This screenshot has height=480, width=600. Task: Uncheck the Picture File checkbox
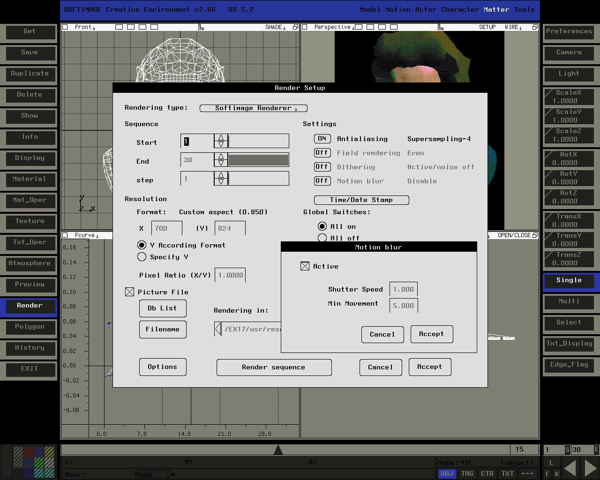(130, 292)
